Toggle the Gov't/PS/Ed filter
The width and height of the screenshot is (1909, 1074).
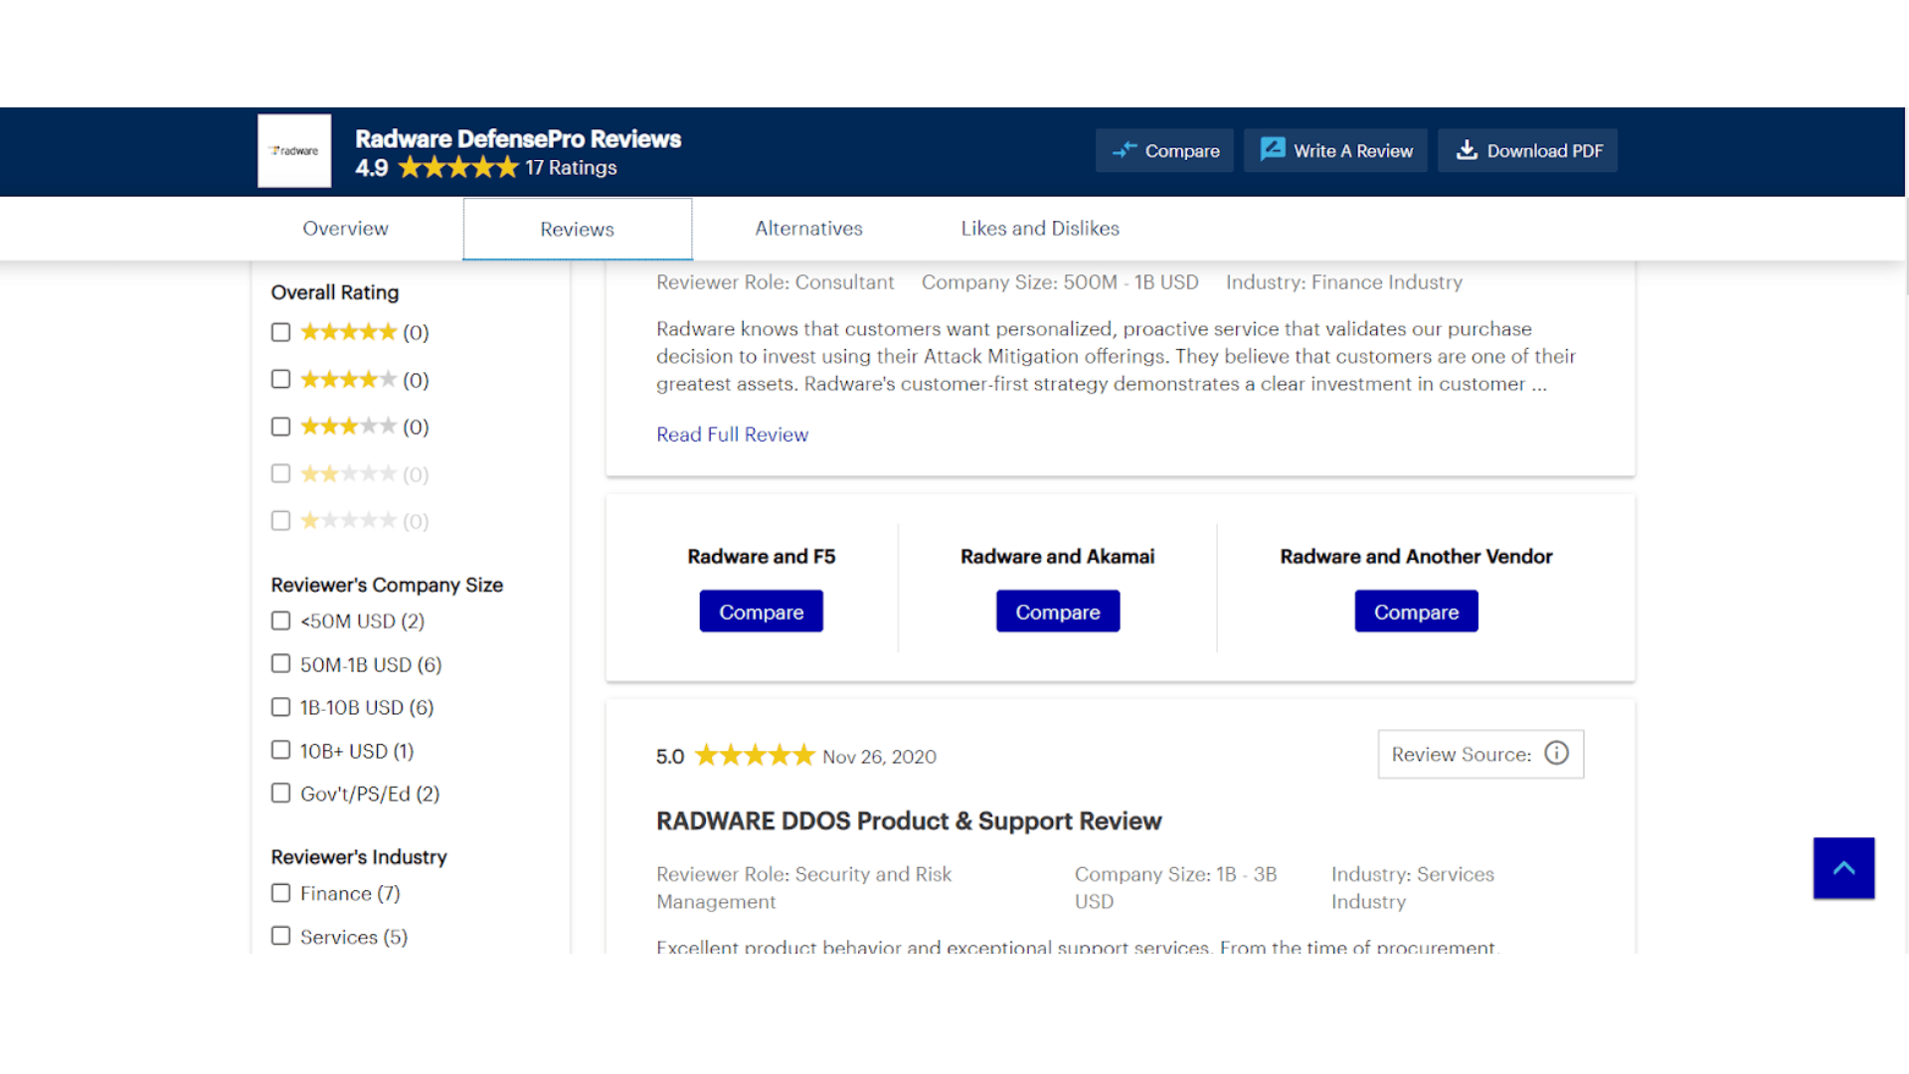point(280,794)
